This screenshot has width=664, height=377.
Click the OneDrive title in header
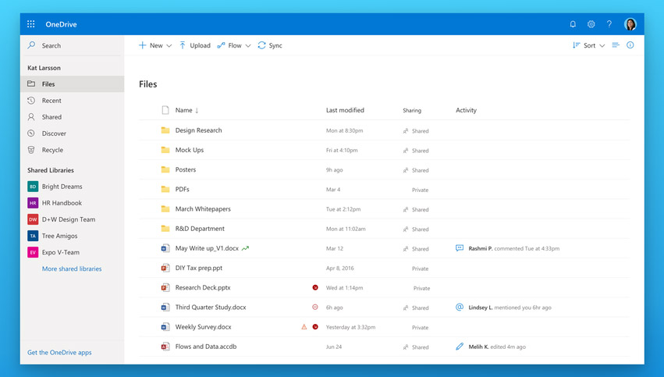[x=61, y=24]
